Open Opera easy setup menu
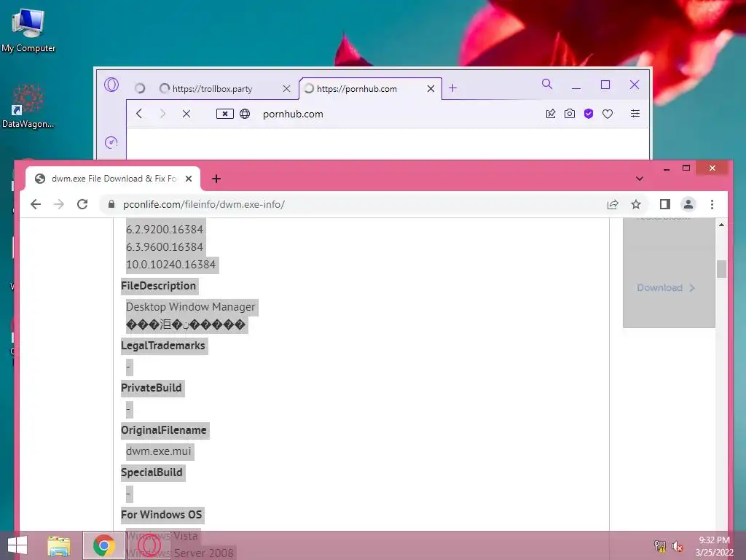The image size is (746, 560). [635, 113]
